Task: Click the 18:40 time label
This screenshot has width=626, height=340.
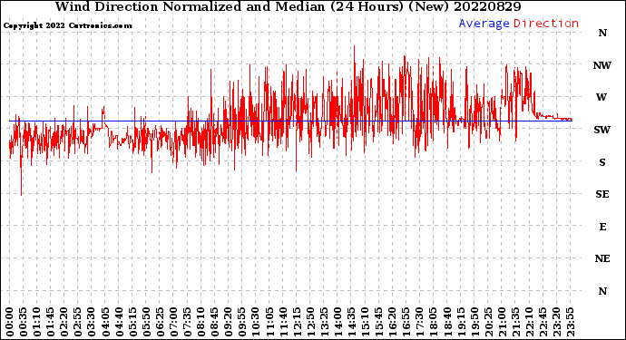Action: point(446,322)
